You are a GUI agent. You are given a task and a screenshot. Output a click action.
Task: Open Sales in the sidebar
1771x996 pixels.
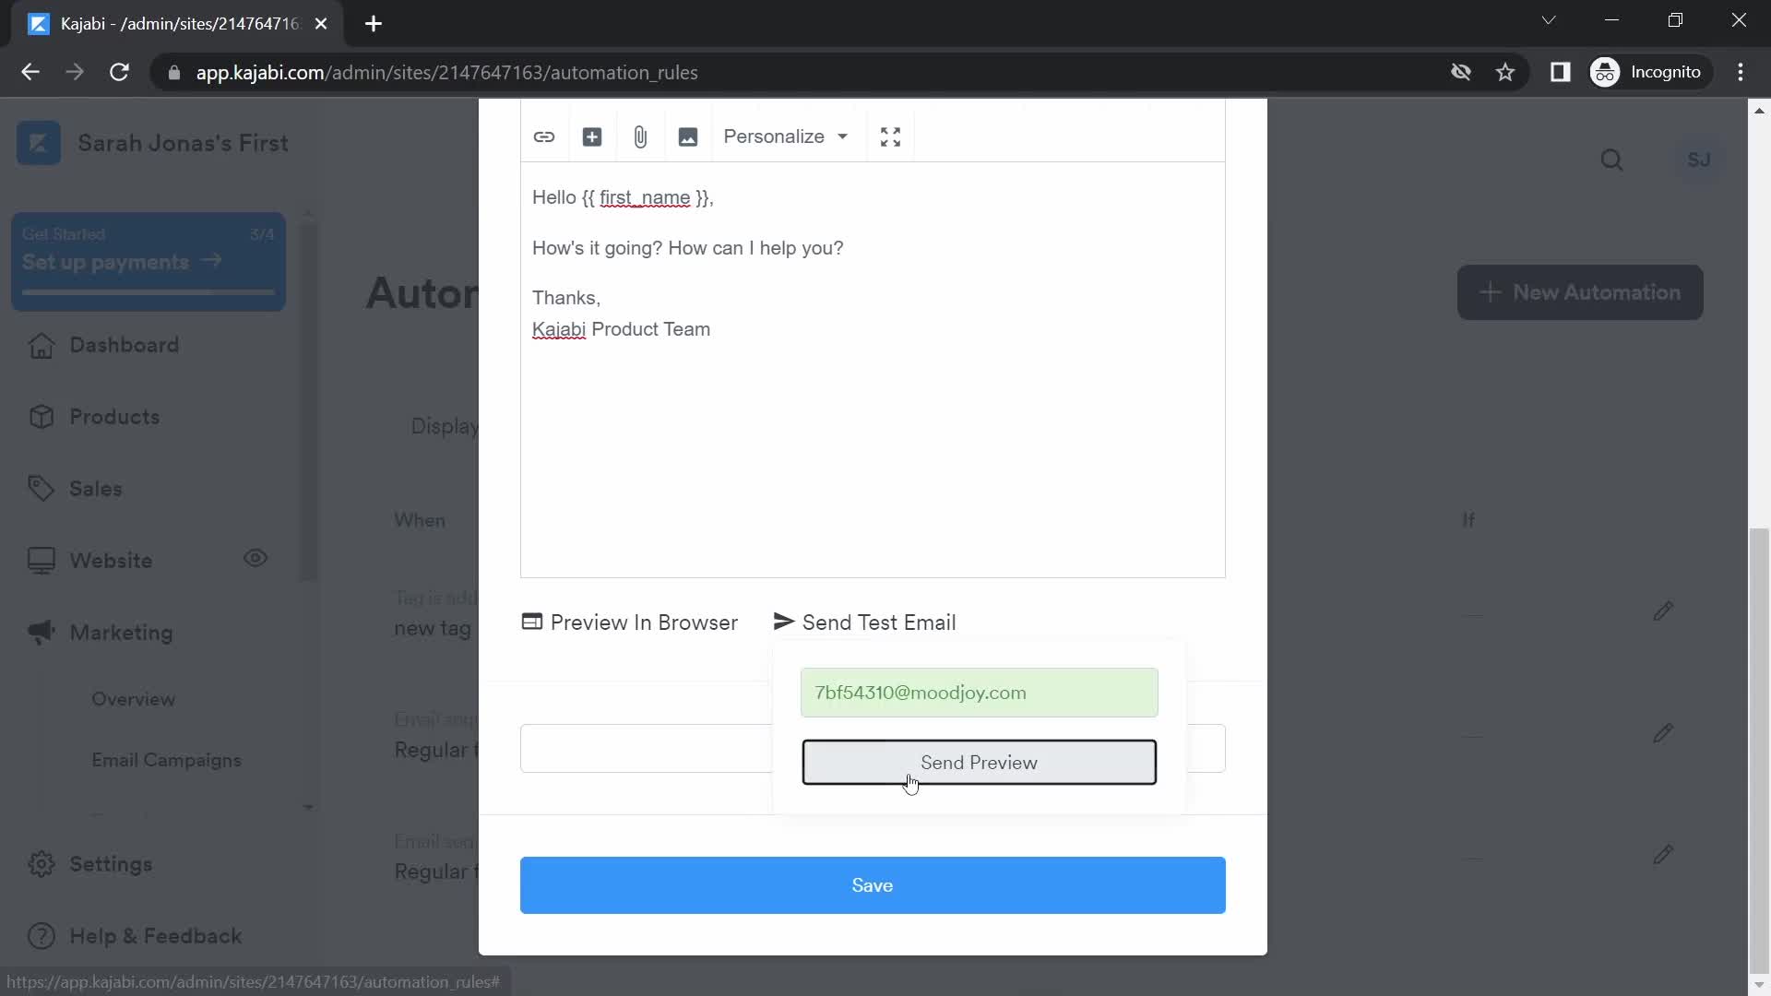pyautogui.click(x=95, y=489)
